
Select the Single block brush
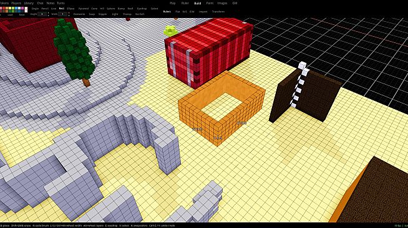(35, 9)
